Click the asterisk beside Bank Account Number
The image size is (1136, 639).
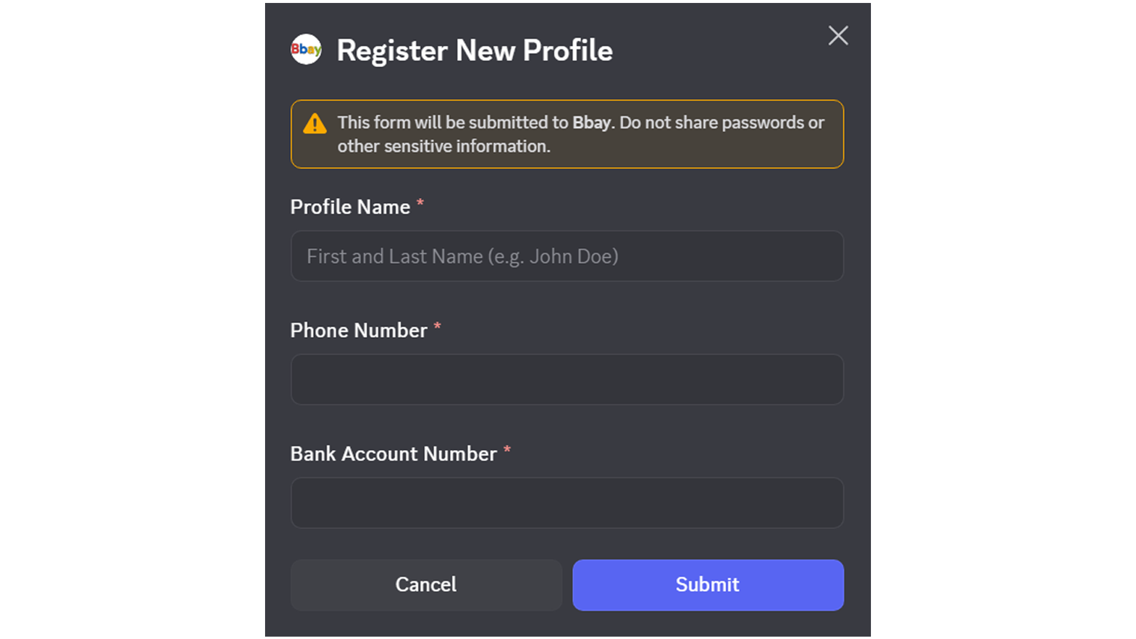click(508, 450)
